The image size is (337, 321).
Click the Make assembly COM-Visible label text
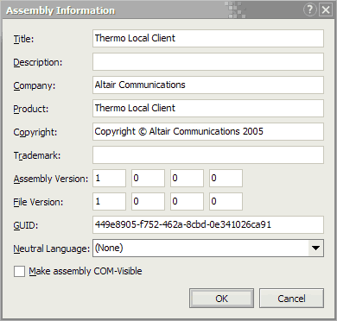click(x=86, y=271)
